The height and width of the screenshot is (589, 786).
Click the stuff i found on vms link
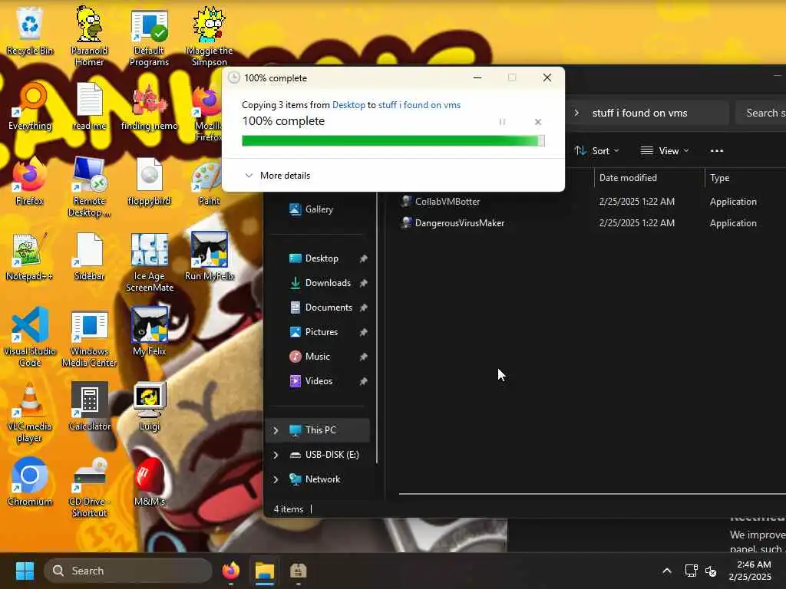click(x=419, y=105)
